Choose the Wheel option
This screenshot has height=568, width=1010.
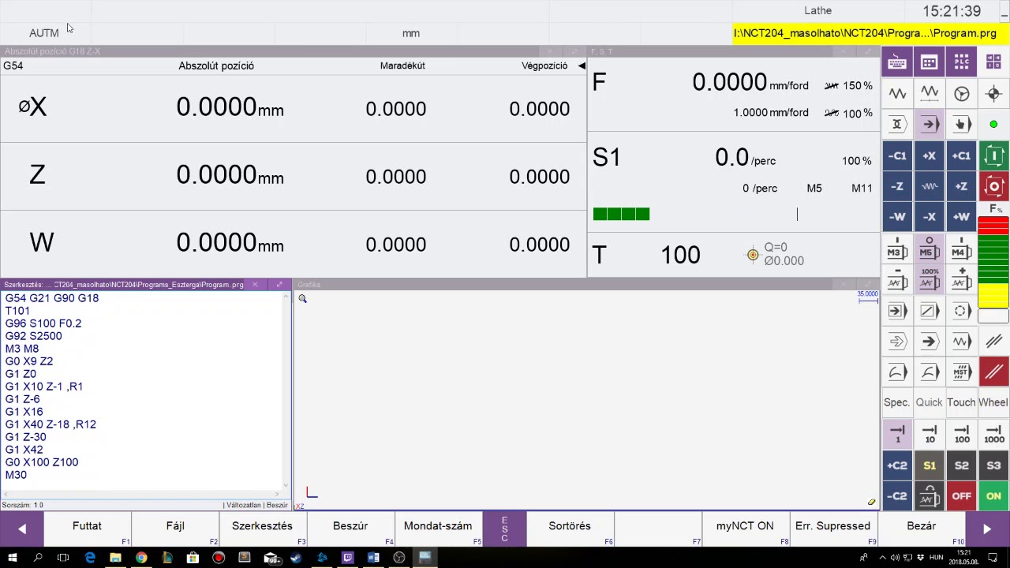pyautogui.click(x=993, y=402)
